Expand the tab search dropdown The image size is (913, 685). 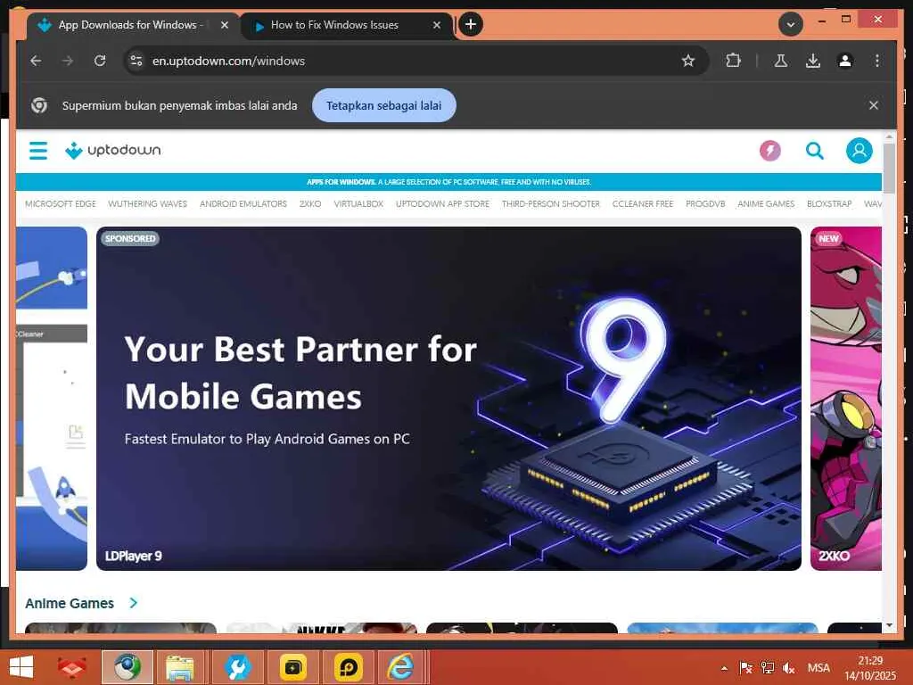tap(791, 24)
